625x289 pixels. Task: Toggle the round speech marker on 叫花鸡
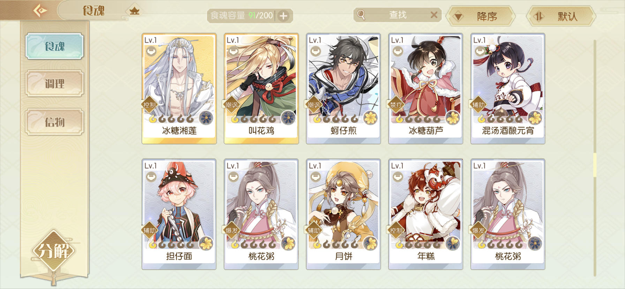(233, 51)
